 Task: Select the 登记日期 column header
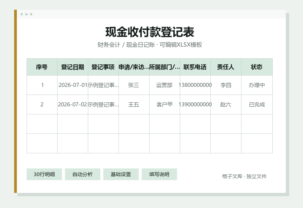(73, 67)
